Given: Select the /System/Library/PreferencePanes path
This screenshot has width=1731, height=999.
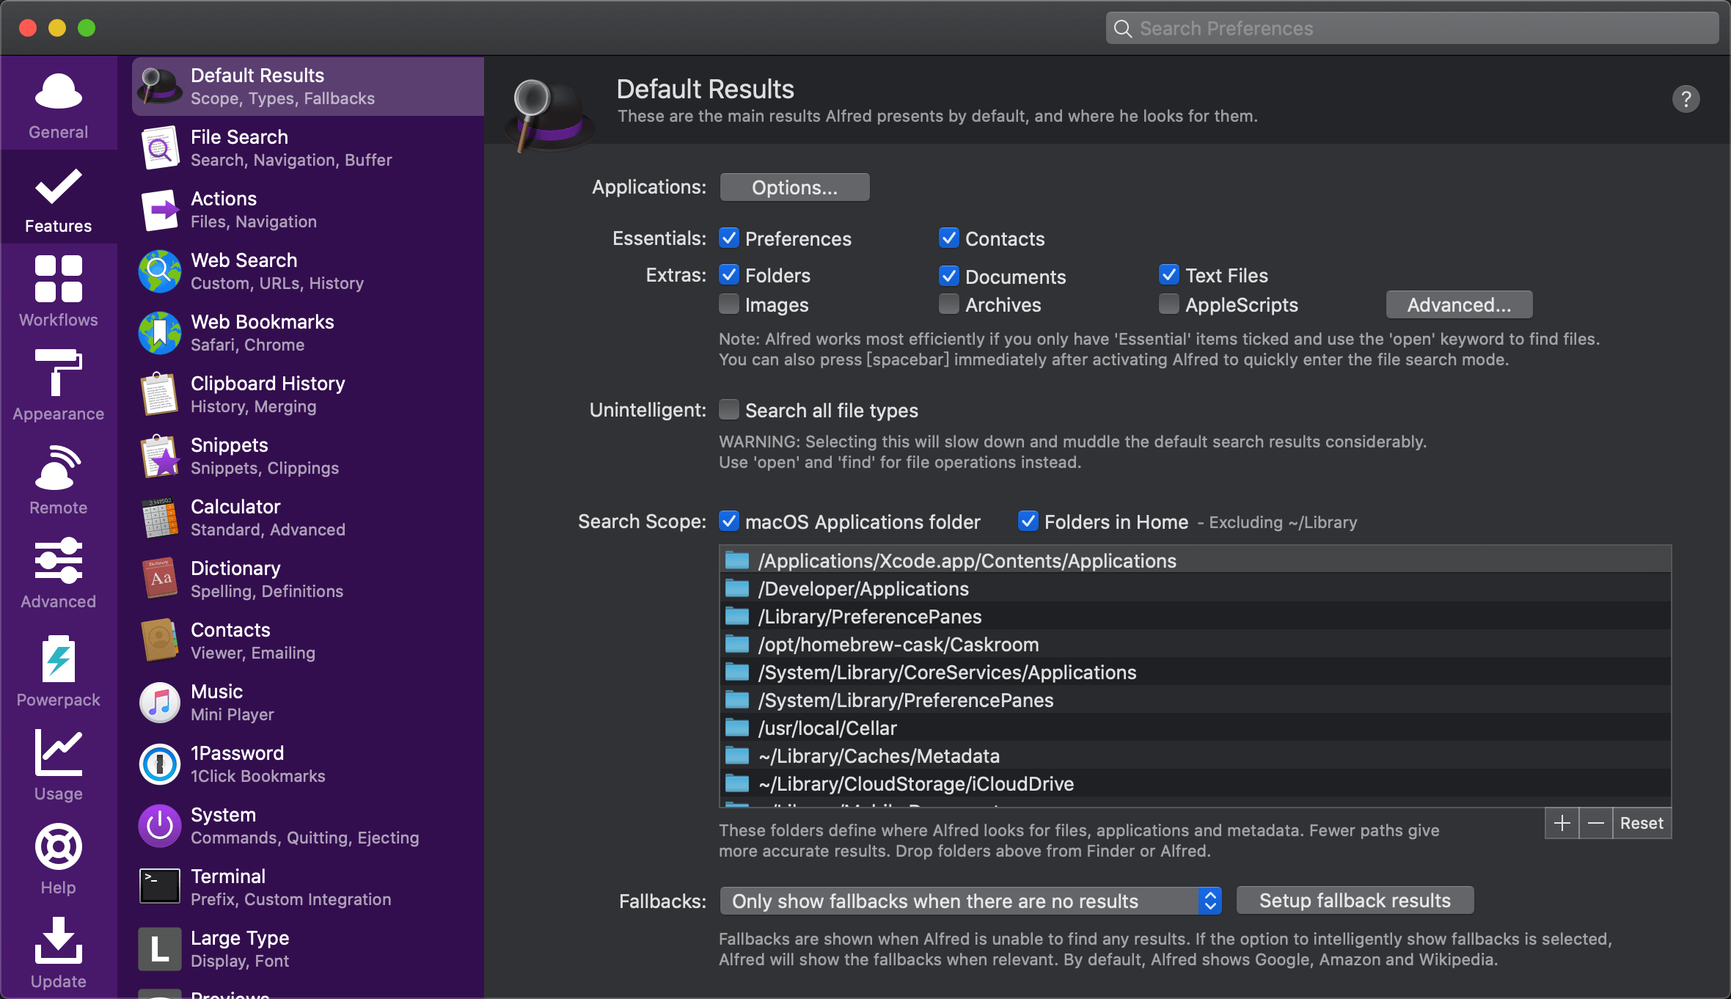Looking at the screenshot, I should click(x=1195, y=700).
